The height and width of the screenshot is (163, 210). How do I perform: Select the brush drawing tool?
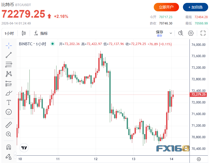coord(9,93)
